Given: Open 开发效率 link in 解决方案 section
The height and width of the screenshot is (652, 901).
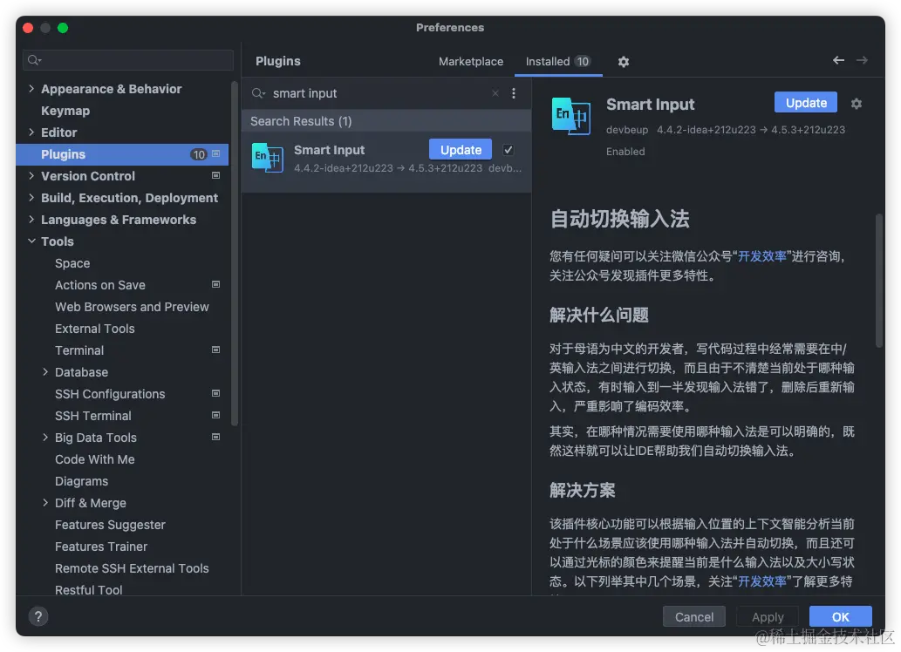Looking at the screenshot, I should 762,581.
